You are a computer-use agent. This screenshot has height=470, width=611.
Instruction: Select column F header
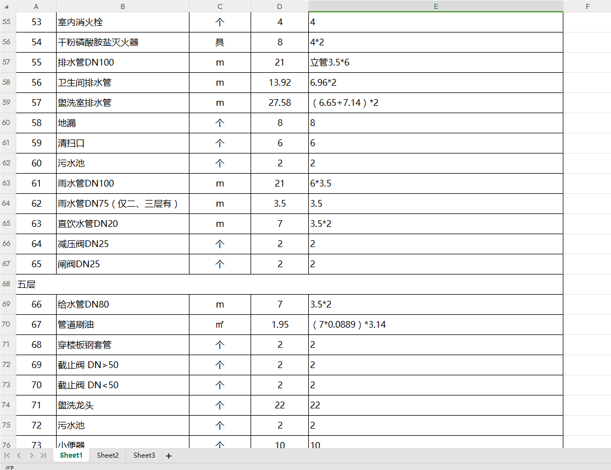pyautogui.click(x=587, y=7)
